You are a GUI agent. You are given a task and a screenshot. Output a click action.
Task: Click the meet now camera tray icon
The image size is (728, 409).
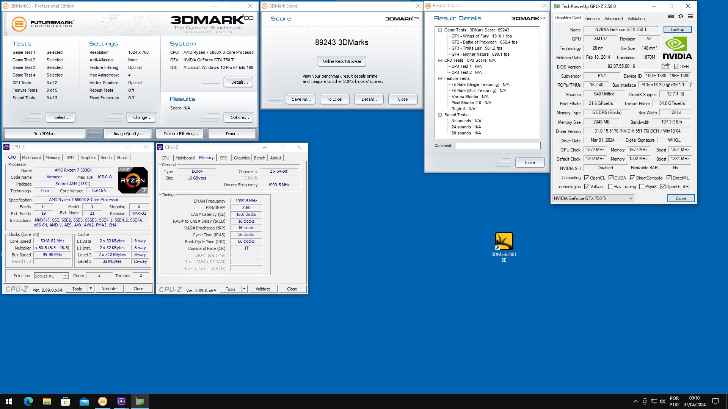pyautogui.click(x=645, y=401)
